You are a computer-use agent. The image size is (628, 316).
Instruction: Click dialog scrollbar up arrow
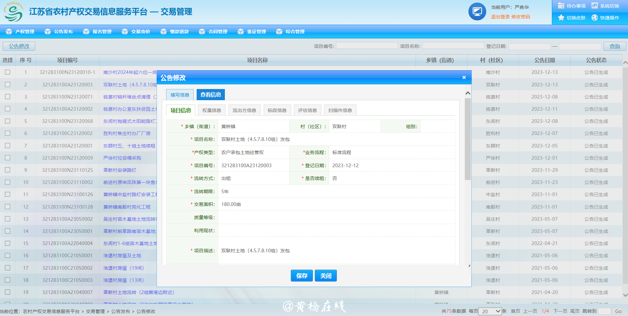(x=468, y=94)
